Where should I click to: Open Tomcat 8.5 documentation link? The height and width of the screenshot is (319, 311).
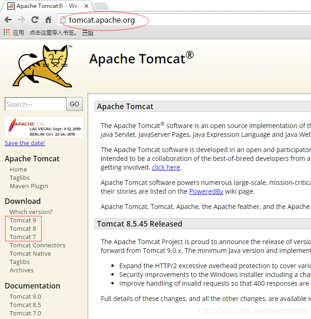point(25,305)
